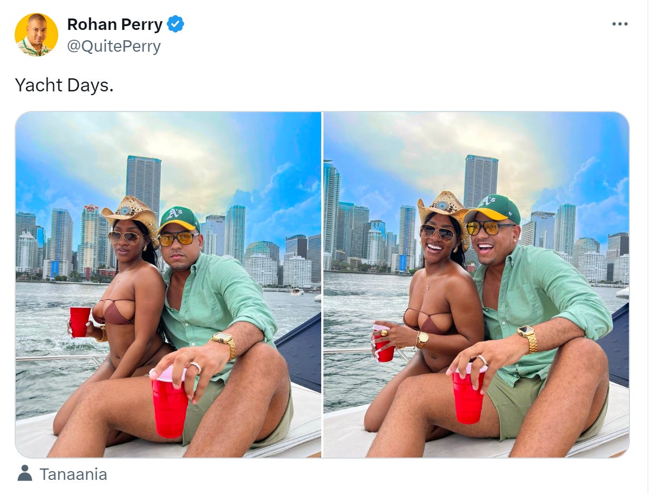Open the right photo with laughing couple
This screenshot has width=649, height=494.
[476, 285]
